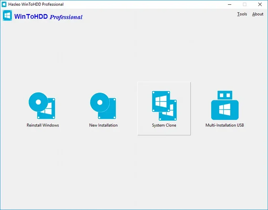Click the Reinstall Windows disc icon
This screenshot has height=210, width=268.
42,106
